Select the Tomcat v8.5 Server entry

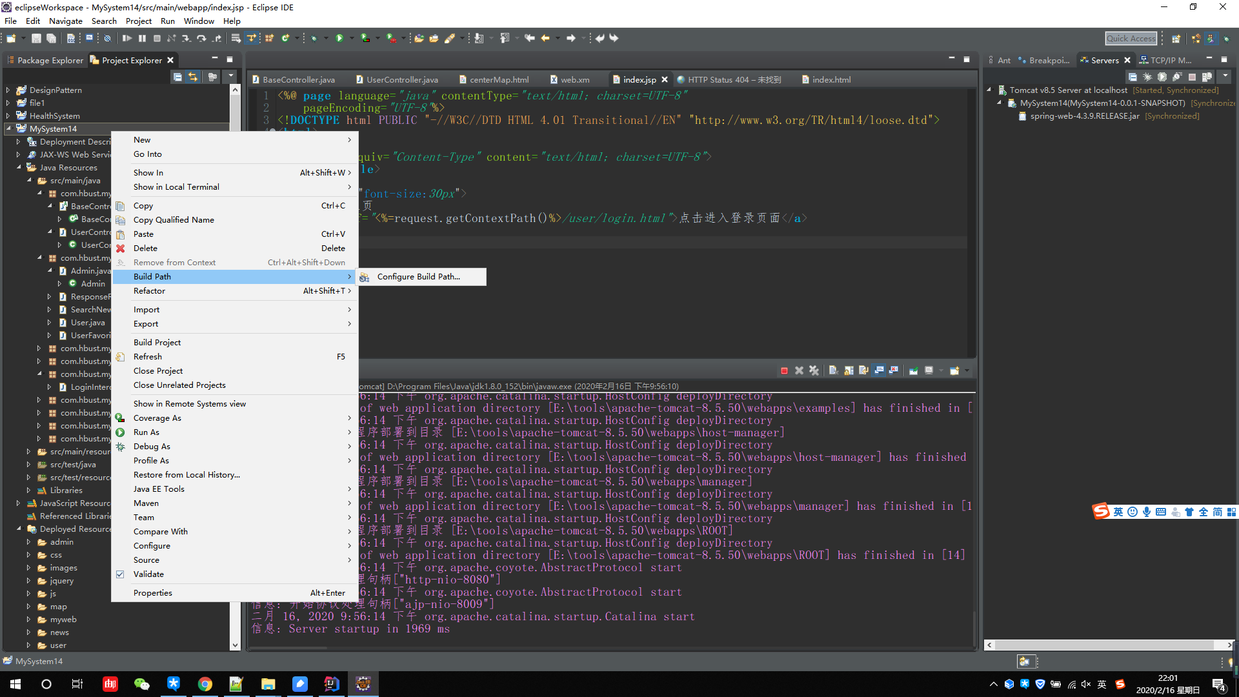pos(1068,90)
